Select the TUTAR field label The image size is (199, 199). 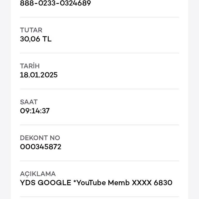coord(31,30)
